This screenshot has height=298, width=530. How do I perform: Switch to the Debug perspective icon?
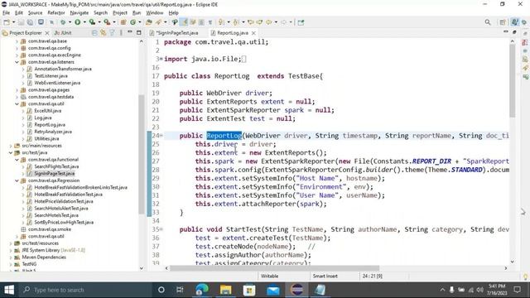point(524,22)
